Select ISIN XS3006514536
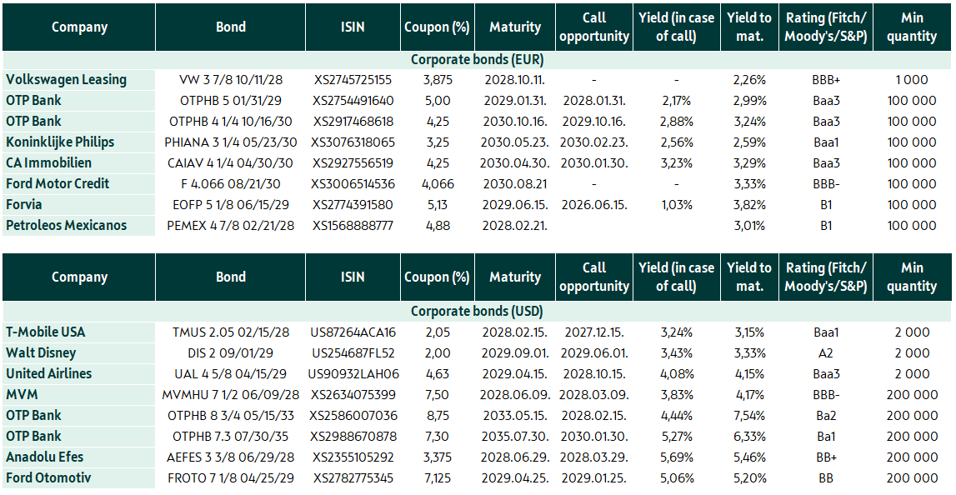956x495 pixels. 353,183
